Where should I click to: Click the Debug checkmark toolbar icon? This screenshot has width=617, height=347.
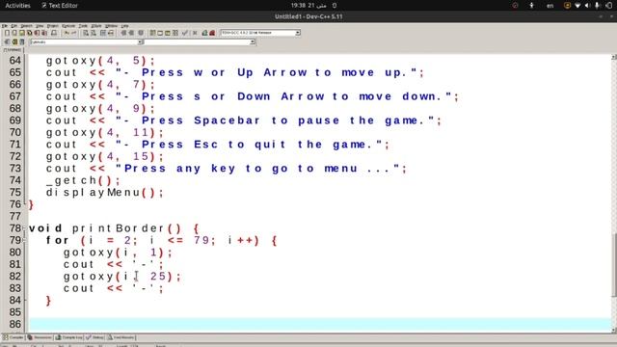(x=185, y=33)
